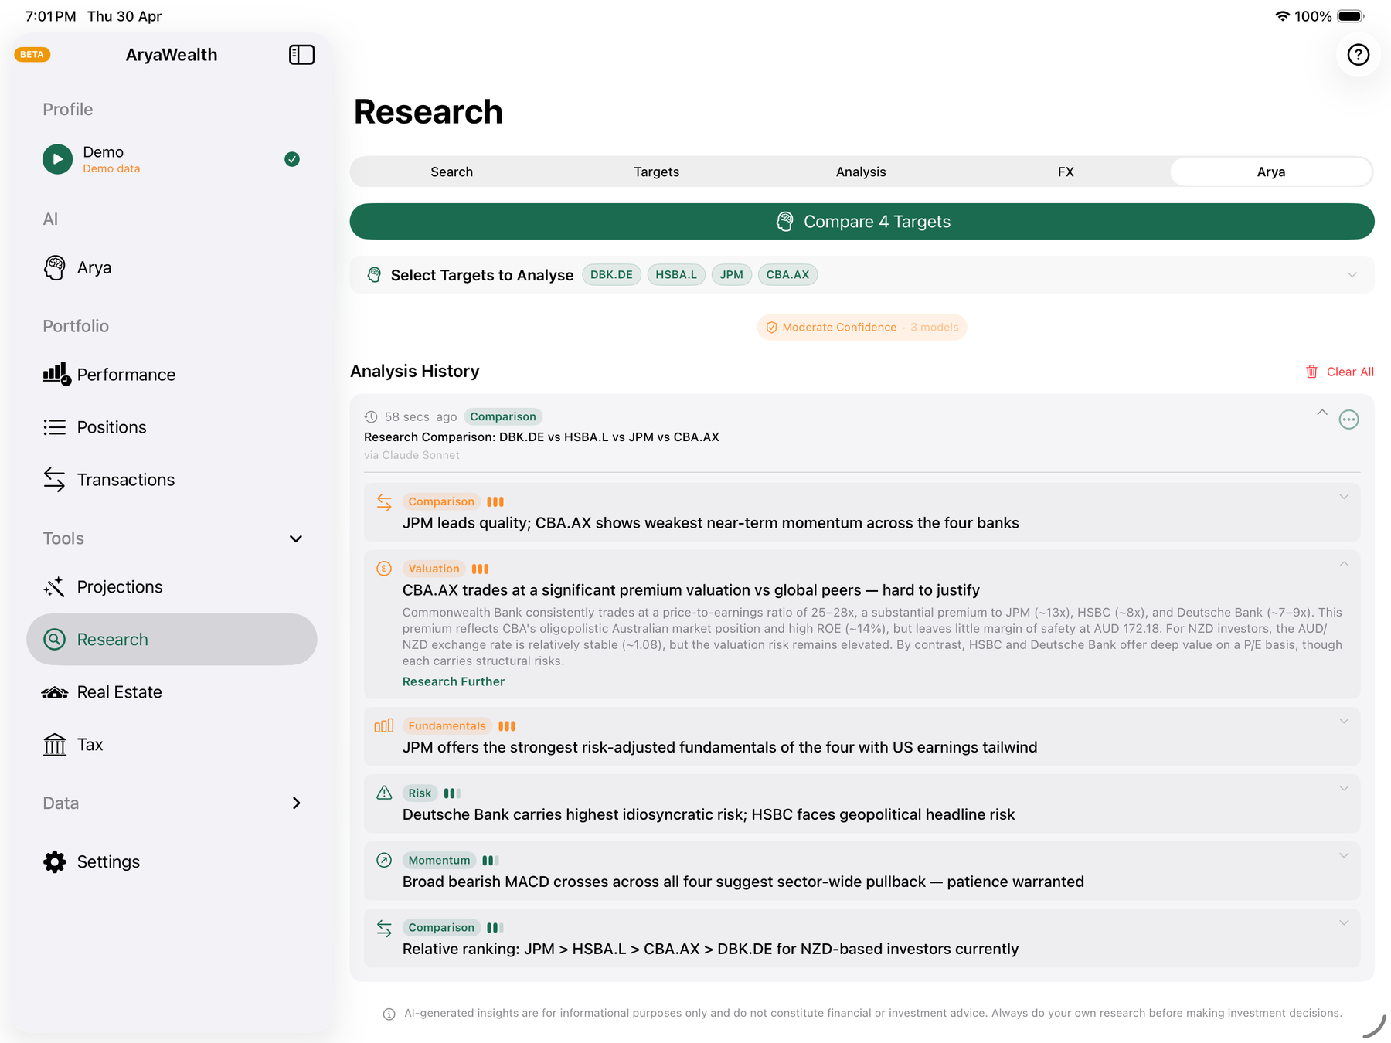Toggle the Demo profile green checkmark
Screen dimensions: 1391x1043
pyautogui.click(x=292, y=159)
